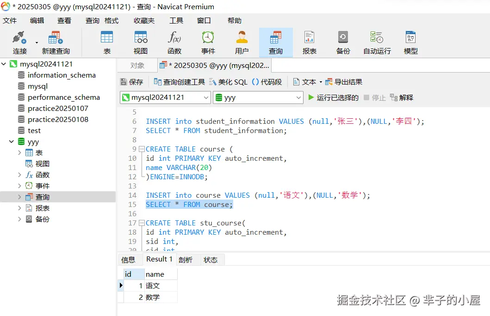Open the mysql20241121 connection combo box

[165, 97]
